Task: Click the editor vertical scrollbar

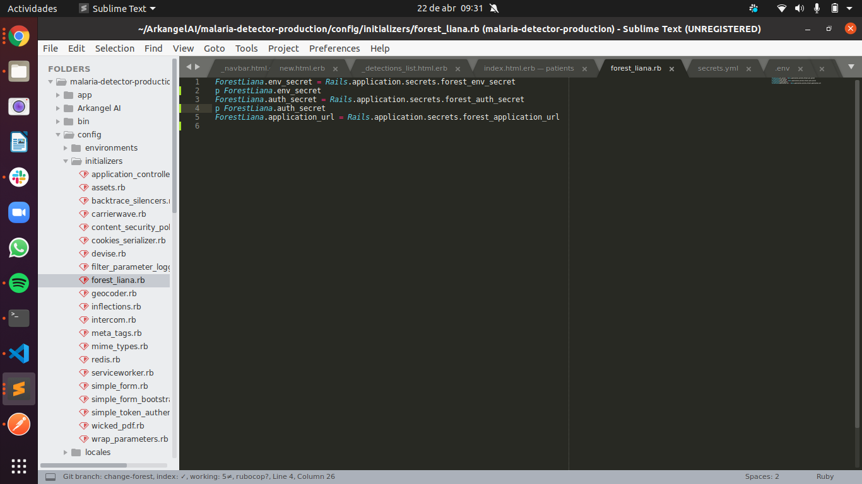Action: 858,254
